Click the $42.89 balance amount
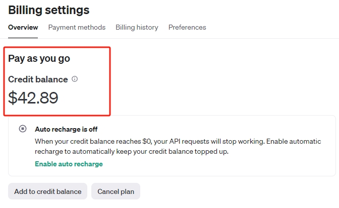 (33, 97)
